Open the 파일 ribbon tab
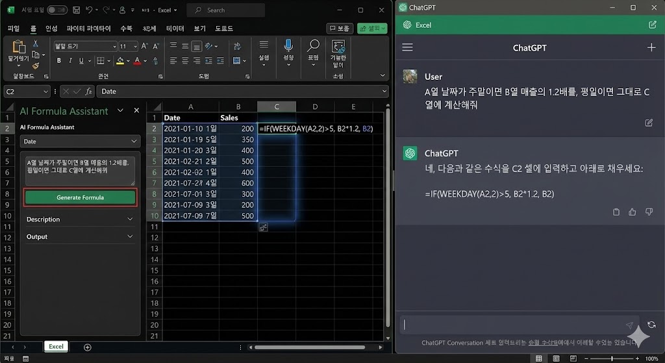Image resolution: width=665 pixels, height=363 pixels. (14, 29)
